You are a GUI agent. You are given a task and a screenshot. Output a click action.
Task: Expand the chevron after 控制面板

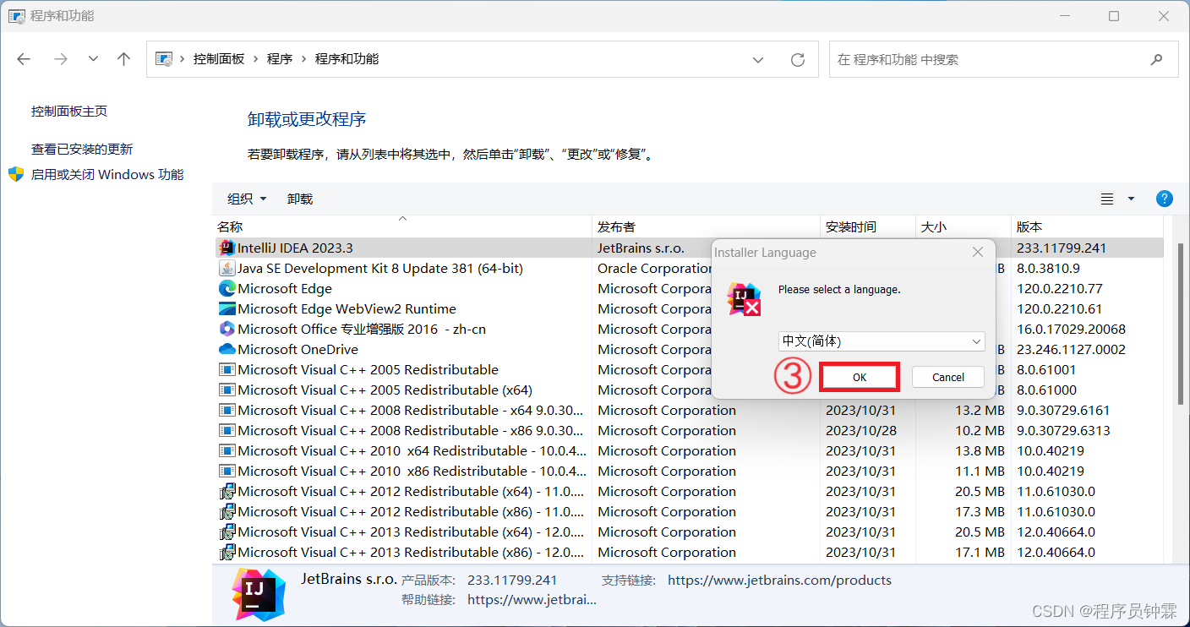256,59
